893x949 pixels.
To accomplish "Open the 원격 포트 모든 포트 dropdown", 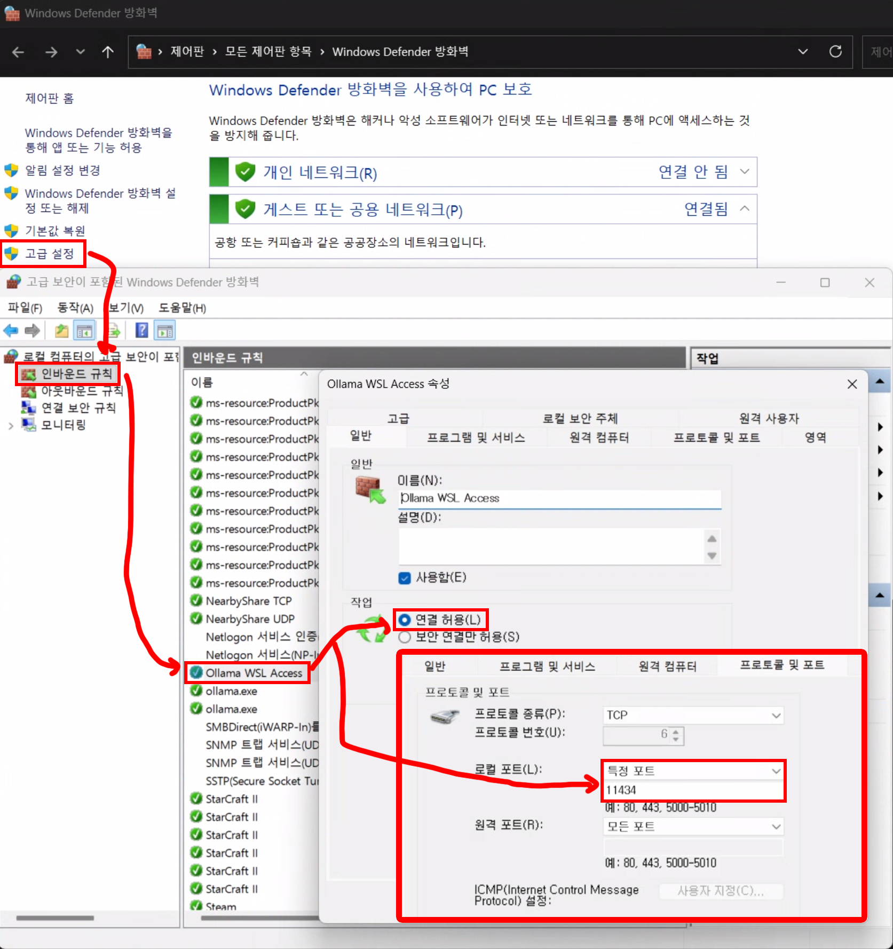I will coord(693,827).
